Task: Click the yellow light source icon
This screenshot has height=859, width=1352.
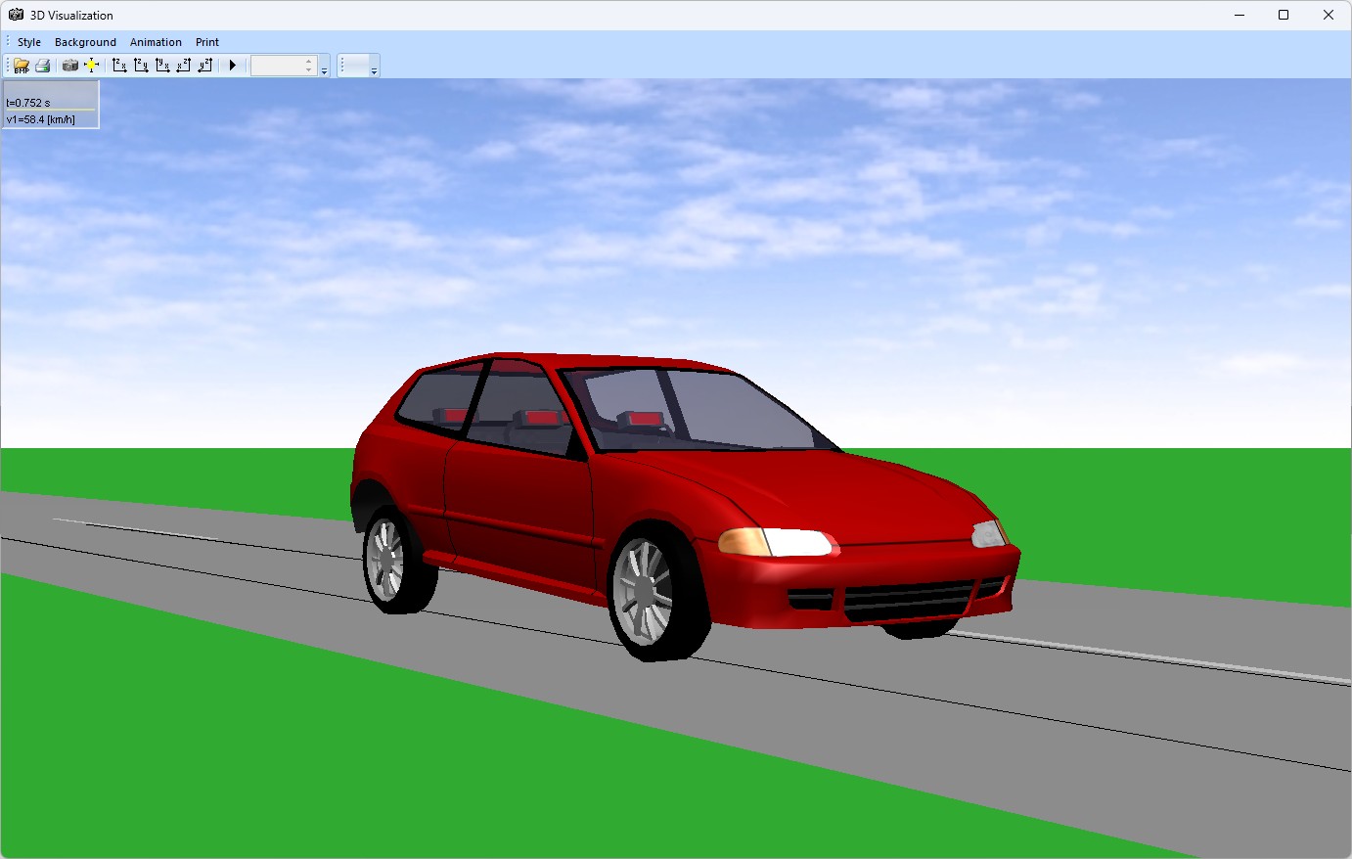Action: coord(92,65)
